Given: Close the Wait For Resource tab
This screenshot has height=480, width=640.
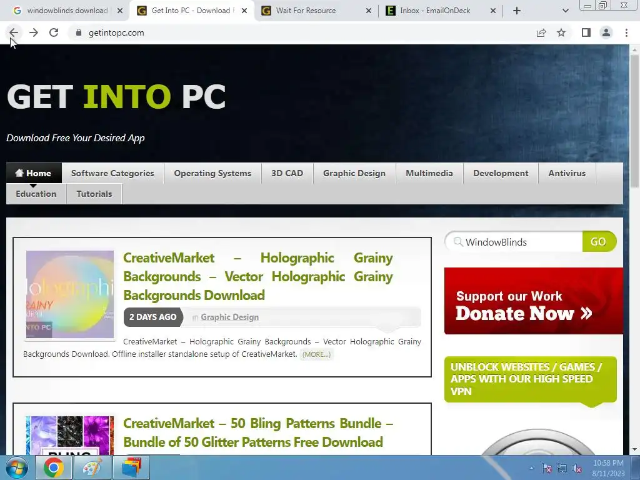Looking at the screenshot, I should coord(368,11).
